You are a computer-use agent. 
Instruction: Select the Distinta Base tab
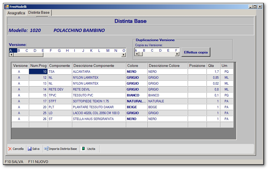tap(39, 12)
